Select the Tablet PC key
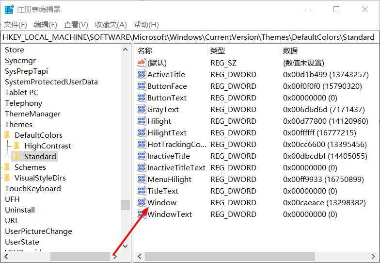The image size is (380, 263). click(x=21, y=92)
